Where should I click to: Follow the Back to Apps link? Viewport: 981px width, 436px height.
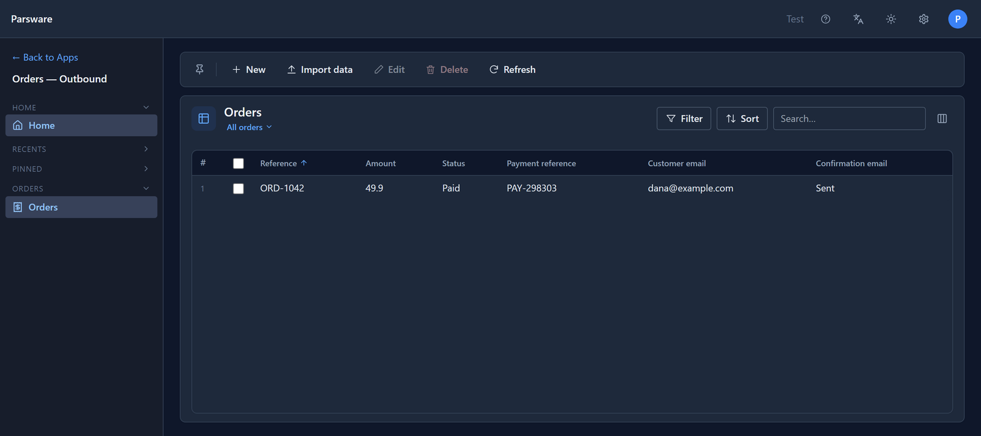point(45,57)
